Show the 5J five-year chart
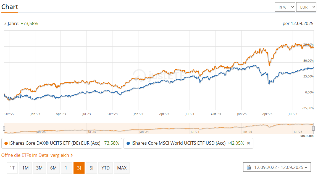Screen dimensions: 323x175 point(91,168)
